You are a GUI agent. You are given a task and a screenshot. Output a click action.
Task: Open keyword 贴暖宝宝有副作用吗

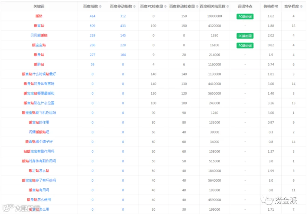(39, 151)
